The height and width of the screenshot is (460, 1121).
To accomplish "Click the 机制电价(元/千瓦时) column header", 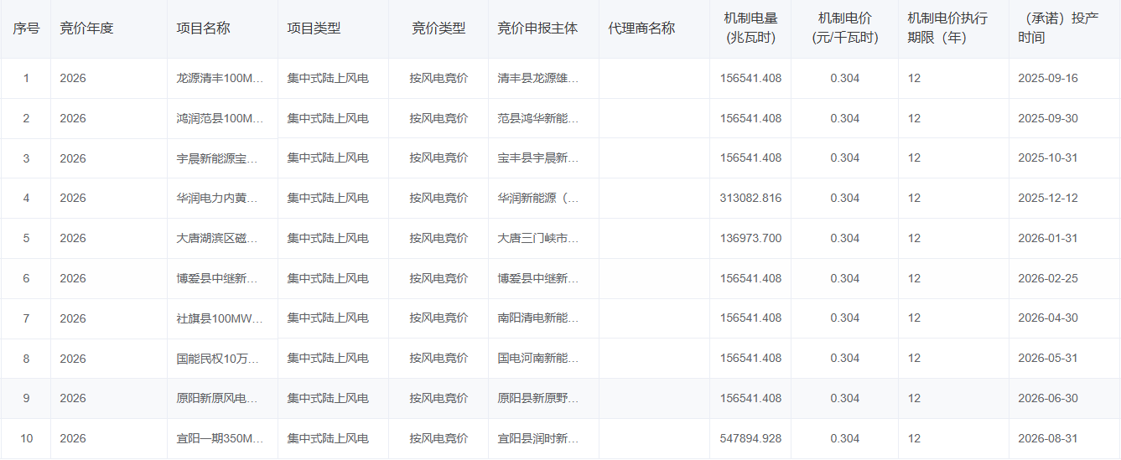I will coord(844,28).
